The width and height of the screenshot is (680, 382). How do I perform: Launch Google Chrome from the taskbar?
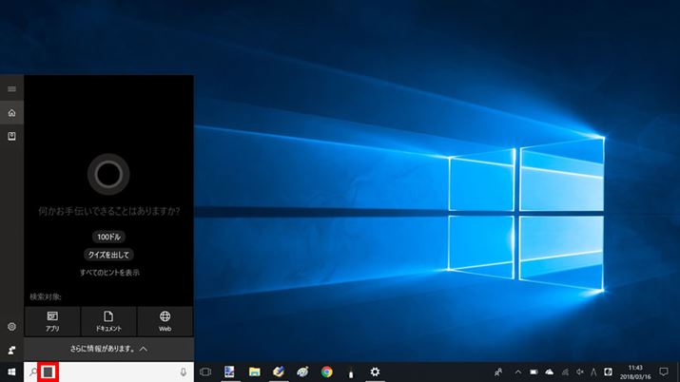326,372
